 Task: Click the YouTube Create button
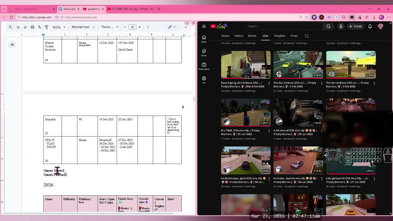(x=356, y=26)
